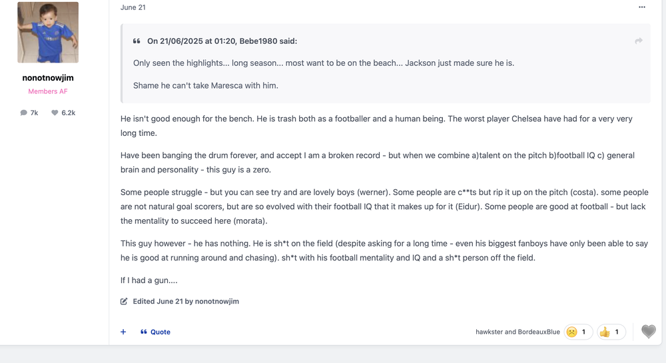Click hawkster and BordeauxBlue reactors link
The height and width of the screenshot is (363, 666).
(x=517, y=332)
